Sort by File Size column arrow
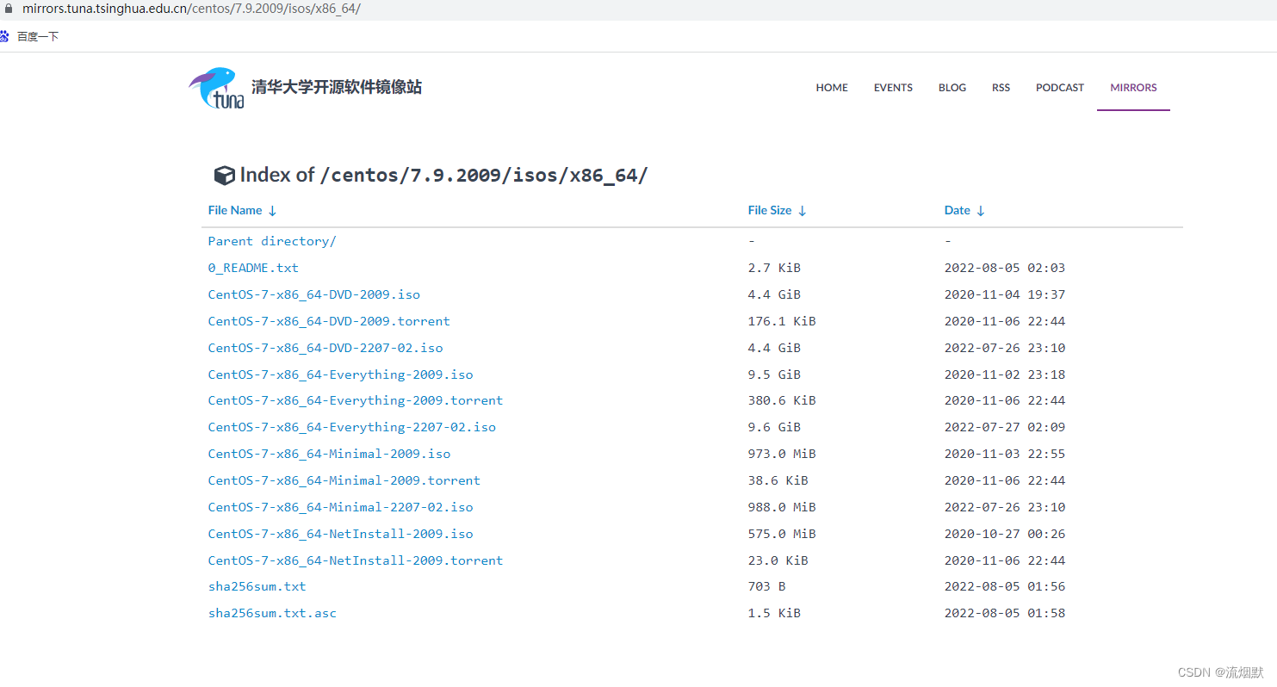This screenshot has width=1277, height=687. (802, 211)
